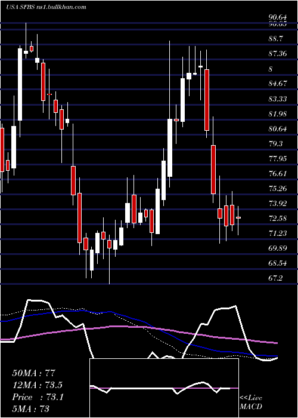Viewport: 298px width, 418px height.
Task: Click the '<<Live MACD' label
Action: coord(251,402)
